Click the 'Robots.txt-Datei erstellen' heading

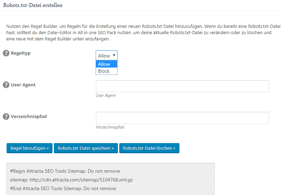pyautogui.click(x=33, y=6)
